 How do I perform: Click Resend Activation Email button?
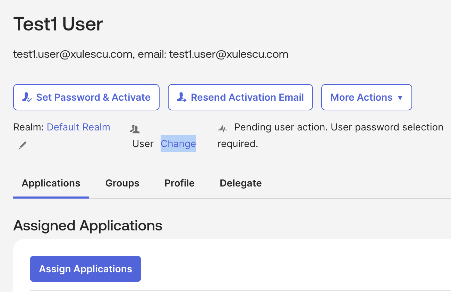pos(240,97)
